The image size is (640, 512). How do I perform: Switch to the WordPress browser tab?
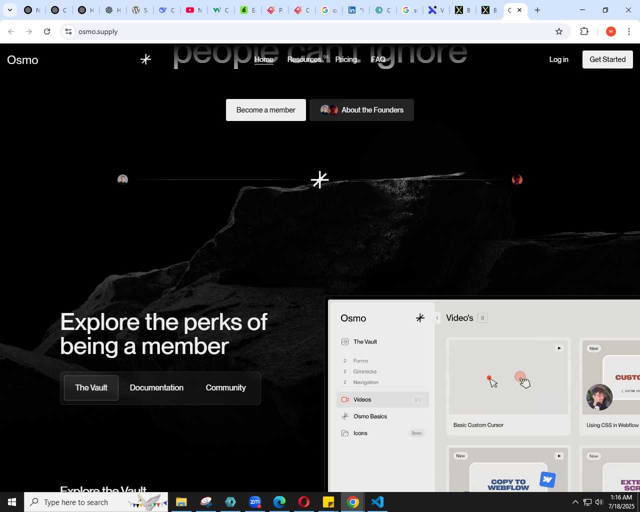click(139, 10)
